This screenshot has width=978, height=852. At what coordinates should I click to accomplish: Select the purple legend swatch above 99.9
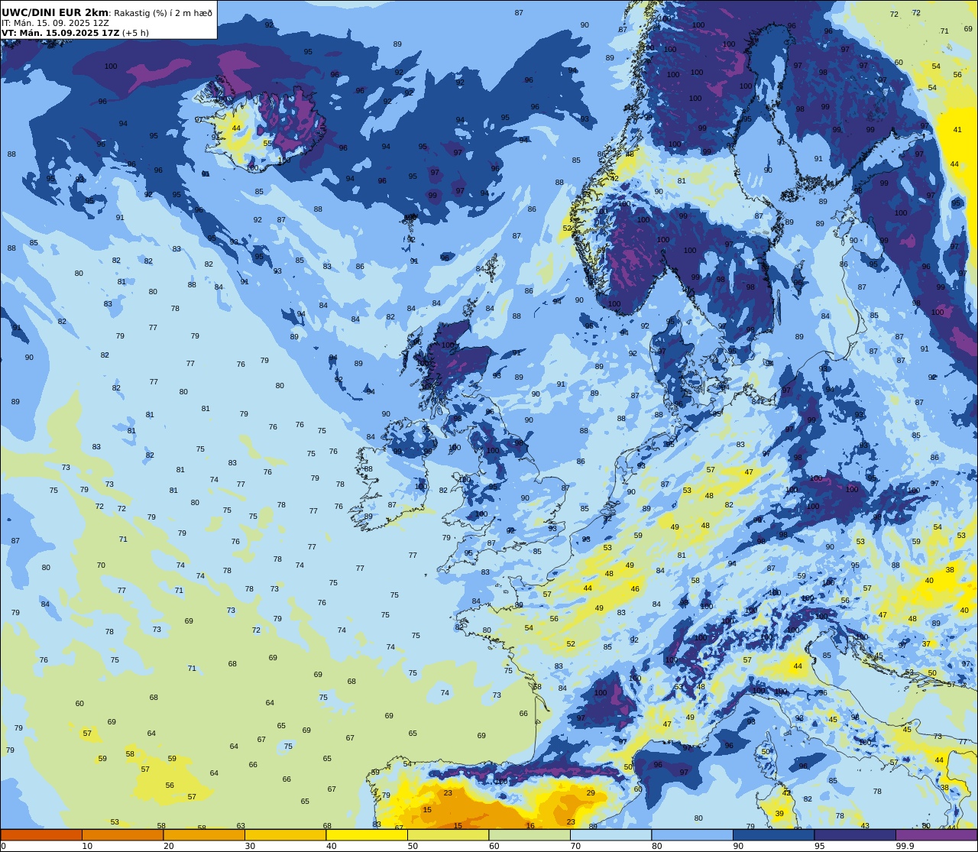[936, 834]
